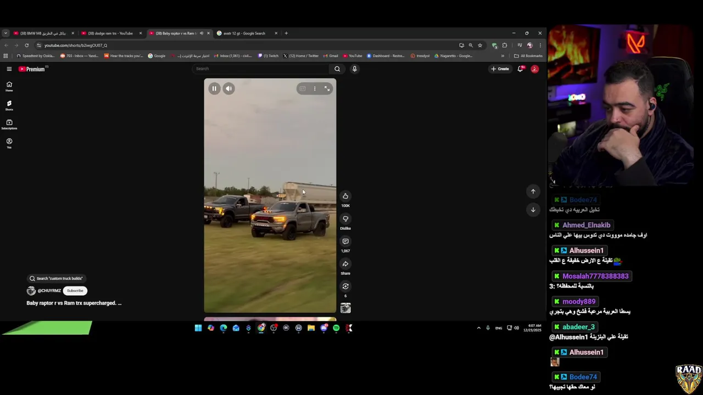The height and width of the screenshot is (395, 703).
Task: Open the Speedtest by Ookla bookmark
Action: click(36, 55)
